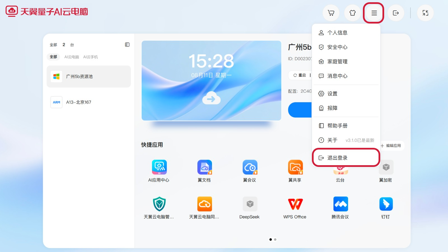Launch 天翼云电脑同步 orange cloud app
The height and width of the screenshot is (252, 448).
(x=204, y=208)
